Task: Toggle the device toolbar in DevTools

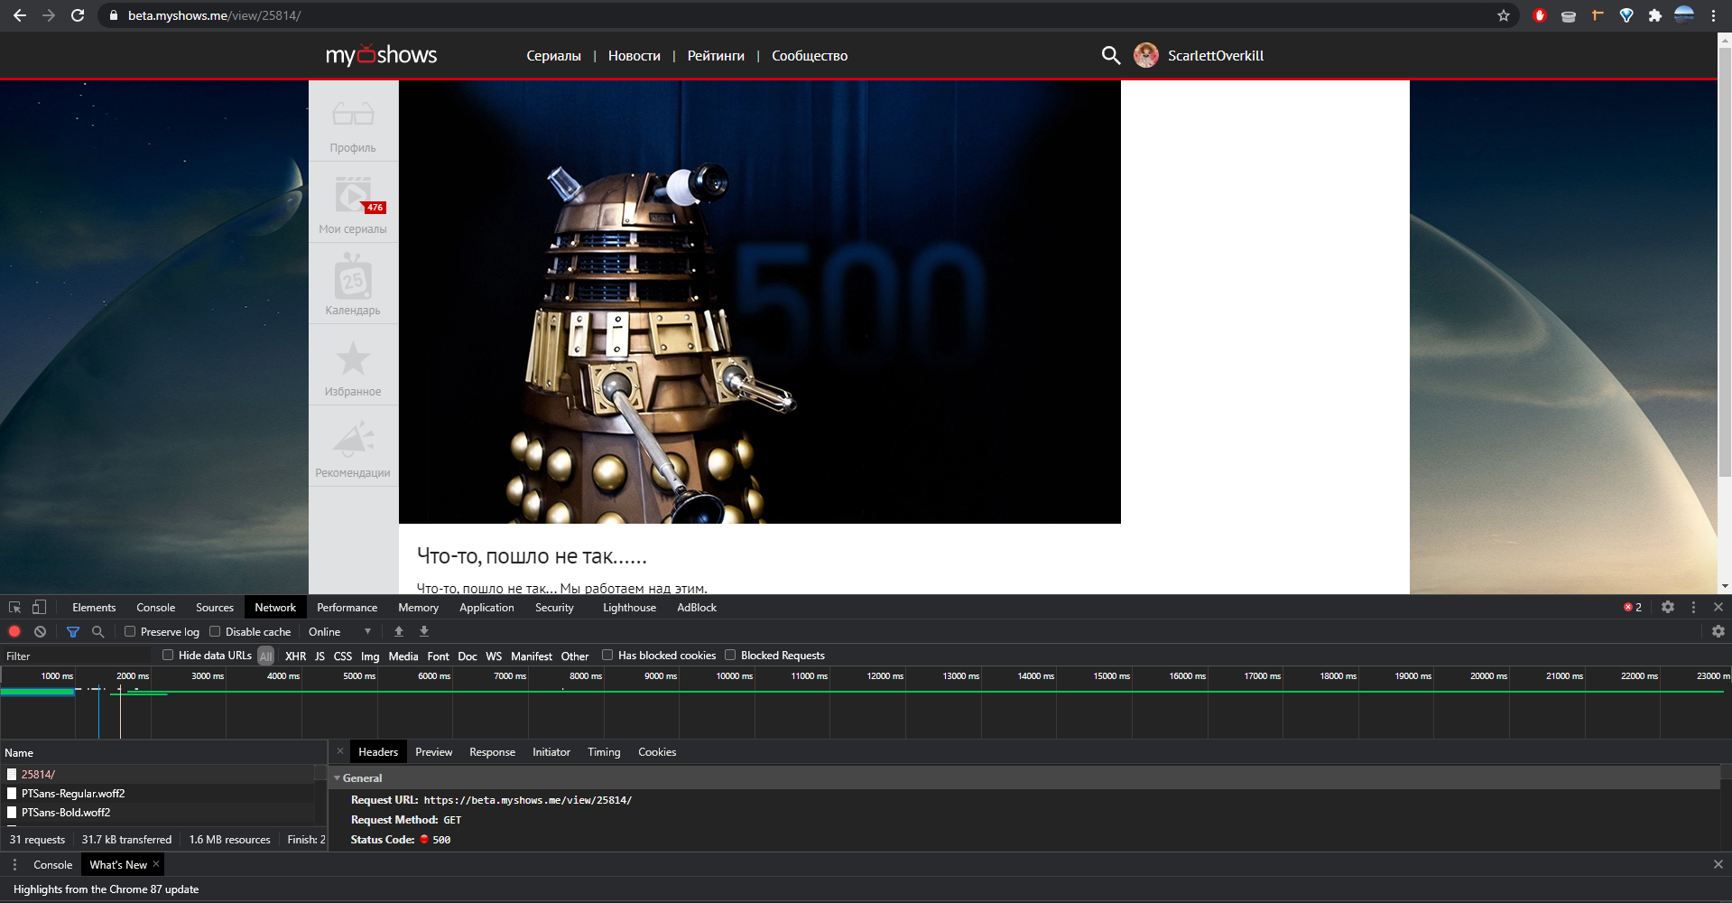Action: tap(39, 607)
